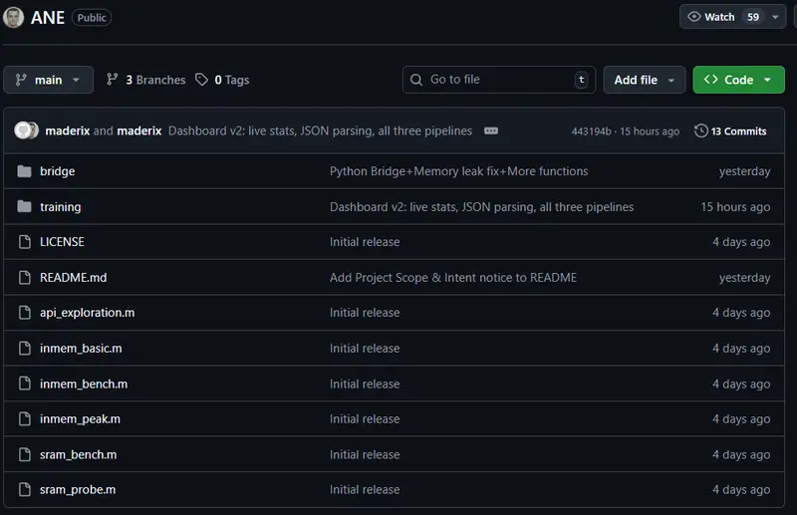This screenshot has width=797, height=515.
Task: Expand the commit message ellipsis icon
Action: [491, 131]
